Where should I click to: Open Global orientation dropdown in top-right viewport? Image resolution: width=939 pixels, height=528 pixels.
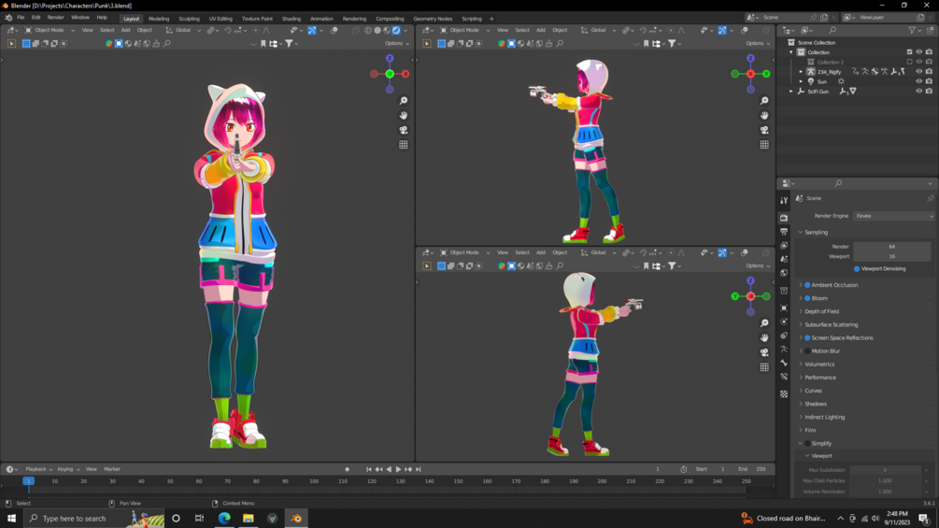click(x=599, y=30)
